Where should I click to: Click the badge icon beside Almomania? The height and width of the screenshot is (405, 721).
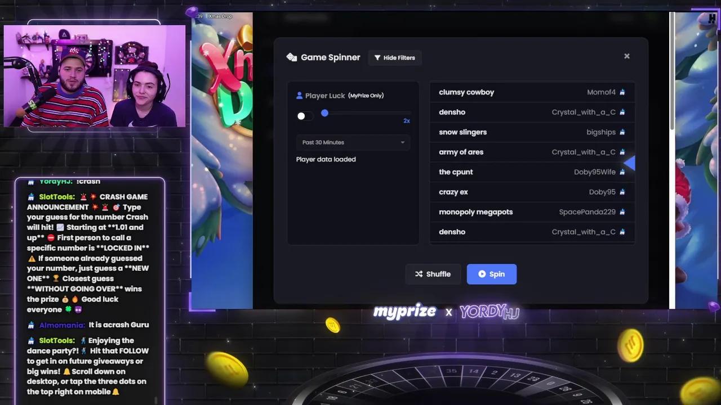31,325
